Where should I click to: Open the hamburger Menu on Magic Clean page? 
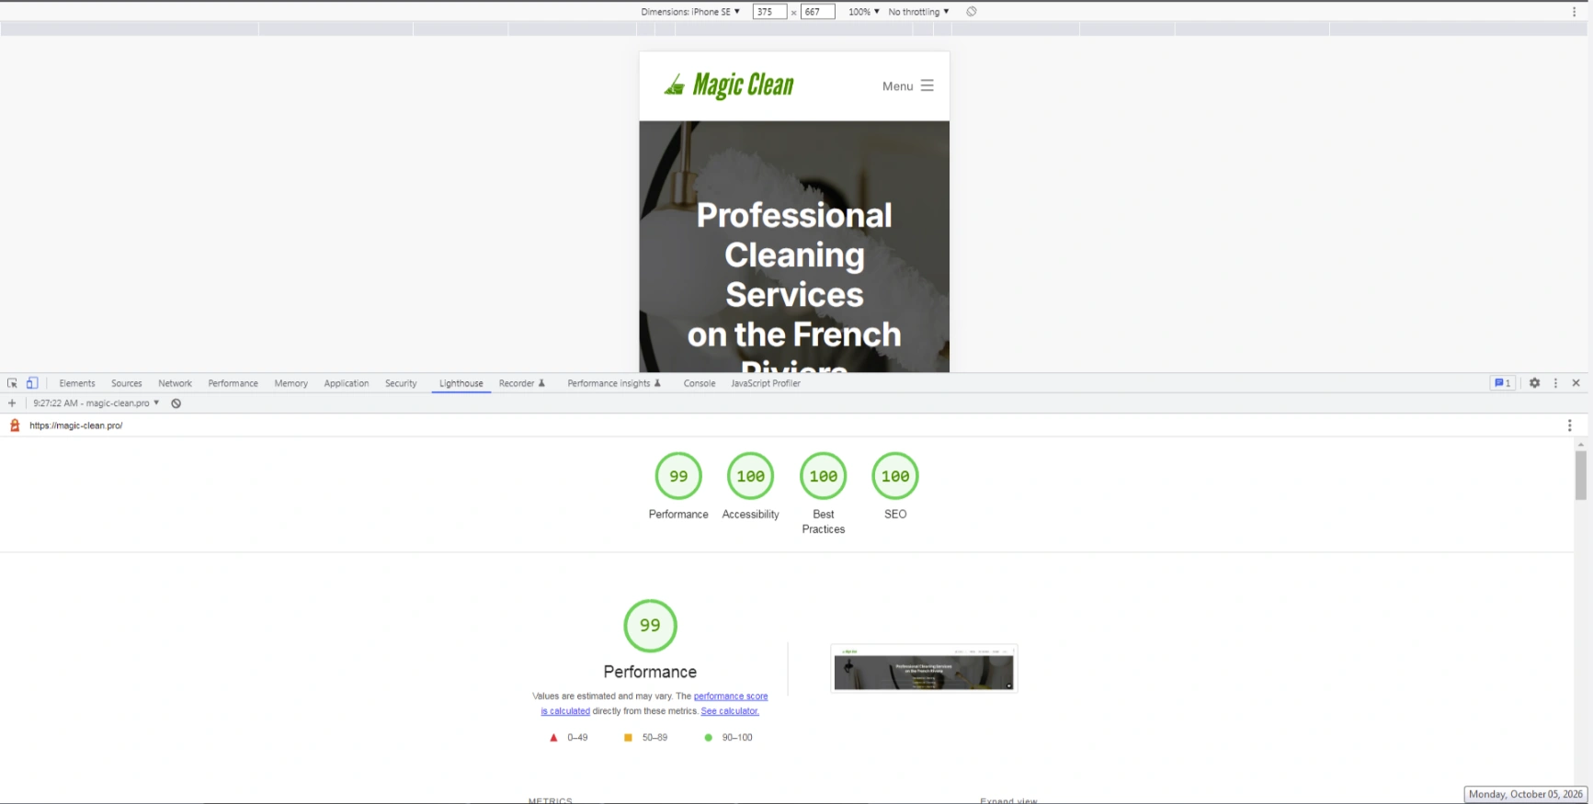tap(908, 85)
